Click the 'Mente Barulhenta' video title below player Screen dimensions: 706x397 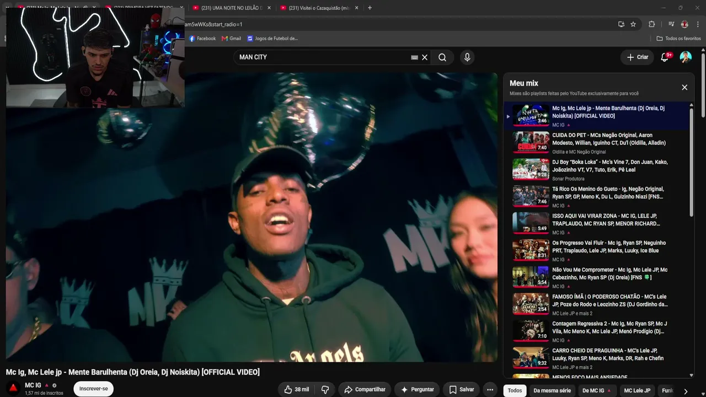132,372
